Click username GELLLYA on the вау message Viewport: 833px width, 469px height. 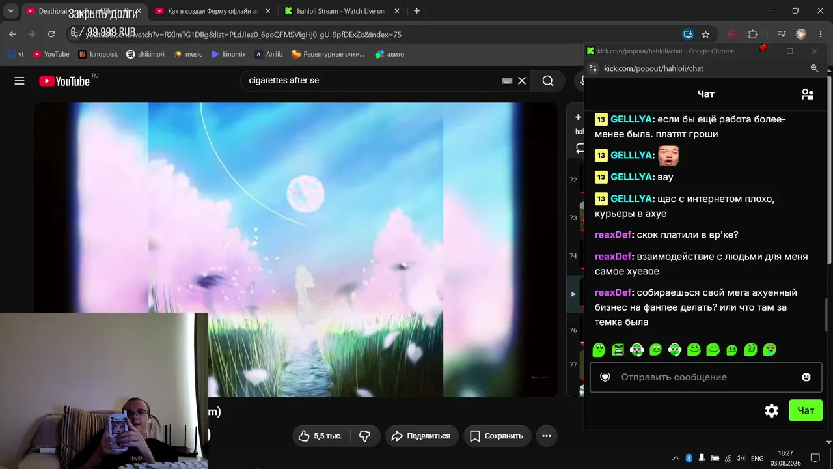[632, 177]
